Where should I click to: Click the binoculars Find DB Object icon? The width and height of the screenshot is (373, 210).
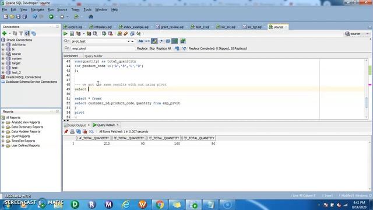(x=91, y=17)
